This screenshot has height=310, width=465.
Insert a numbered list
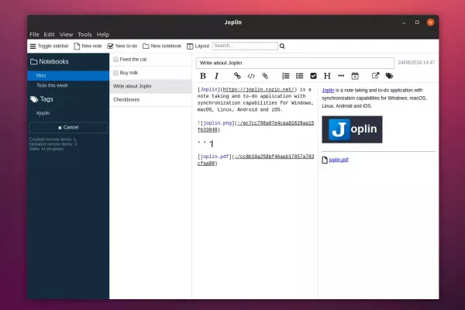(285, 76)
